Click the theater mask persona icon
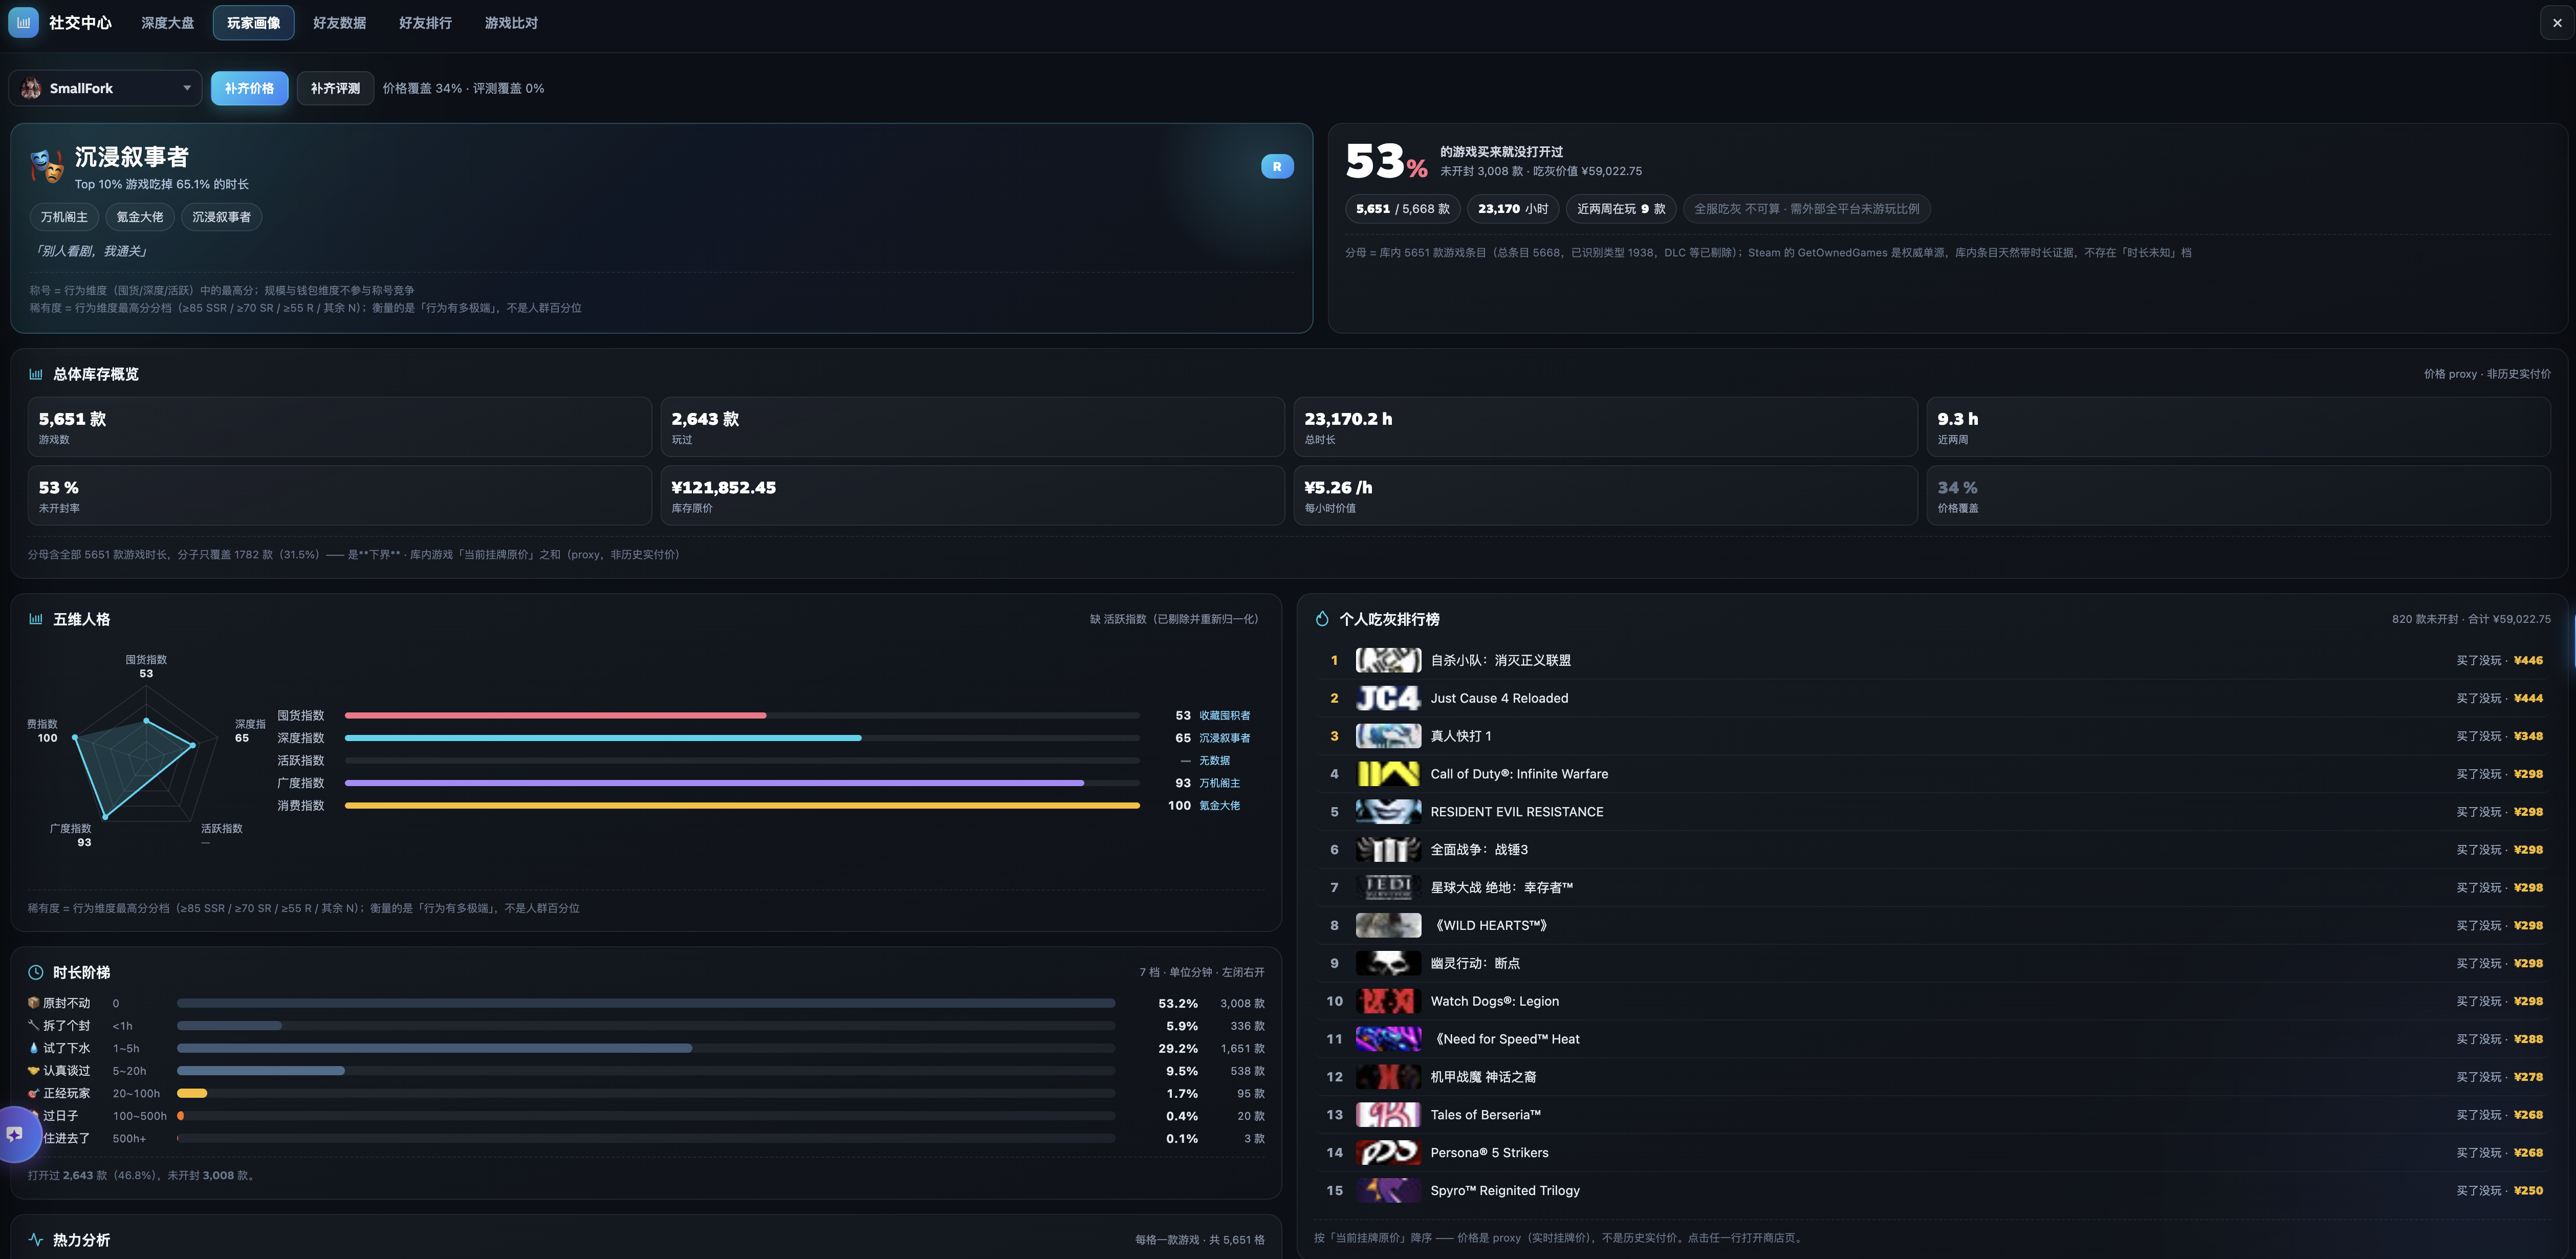 pyautogui.click(x=47, y=166)
